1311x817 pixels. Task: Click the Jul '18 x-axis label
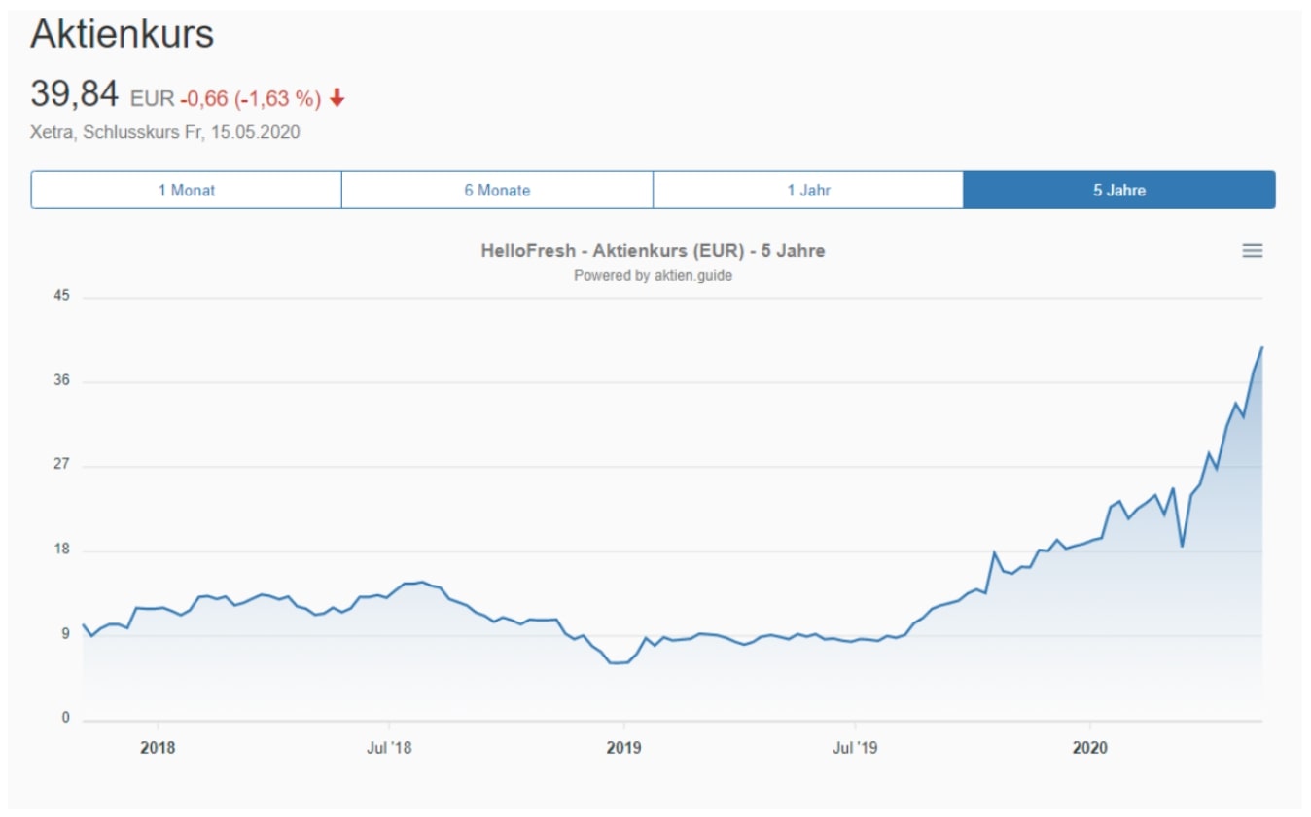point(389,749)
